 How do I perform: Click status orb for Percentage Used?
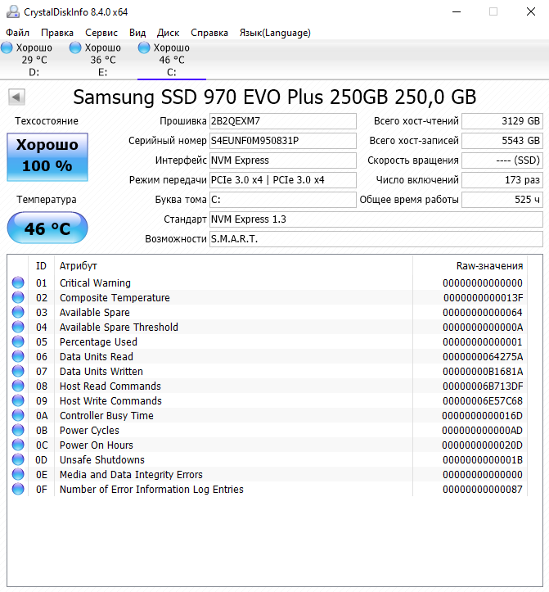18,341
